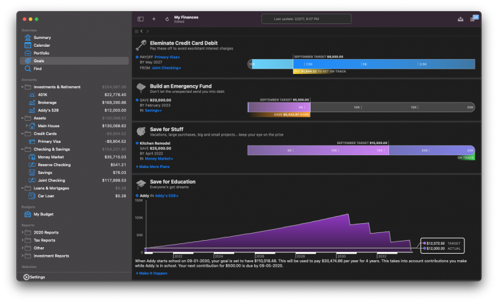The image size is (498, 303).
Task: Click the Last update status field
Action: coord(307,19)
